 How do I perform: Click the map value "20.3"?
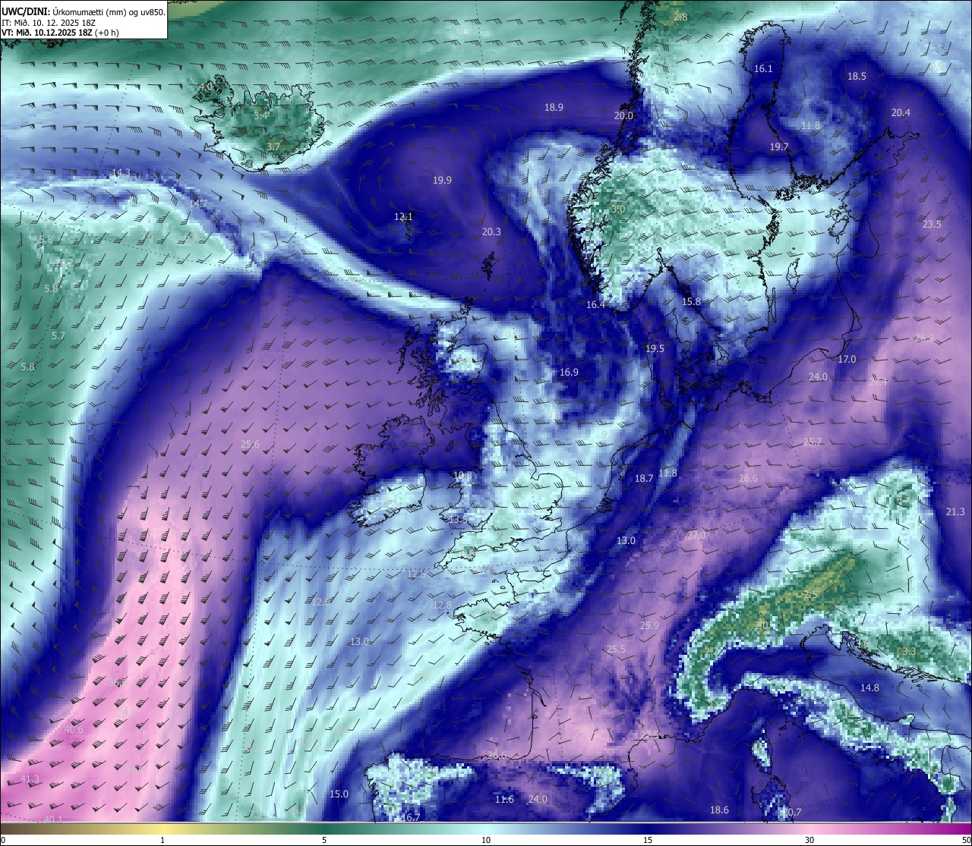(x=491, y=232)
